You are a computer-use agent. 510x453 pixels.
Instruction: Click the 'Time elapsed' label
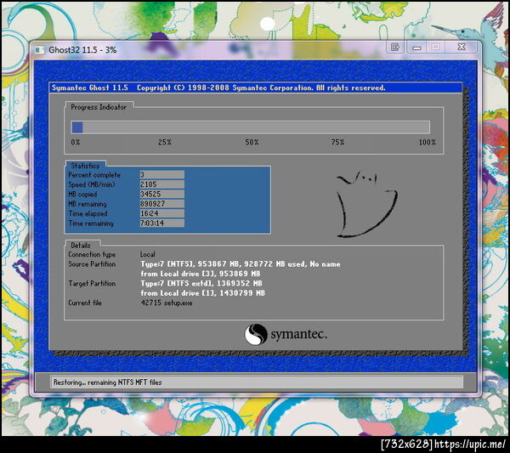(x=88, y=213)
